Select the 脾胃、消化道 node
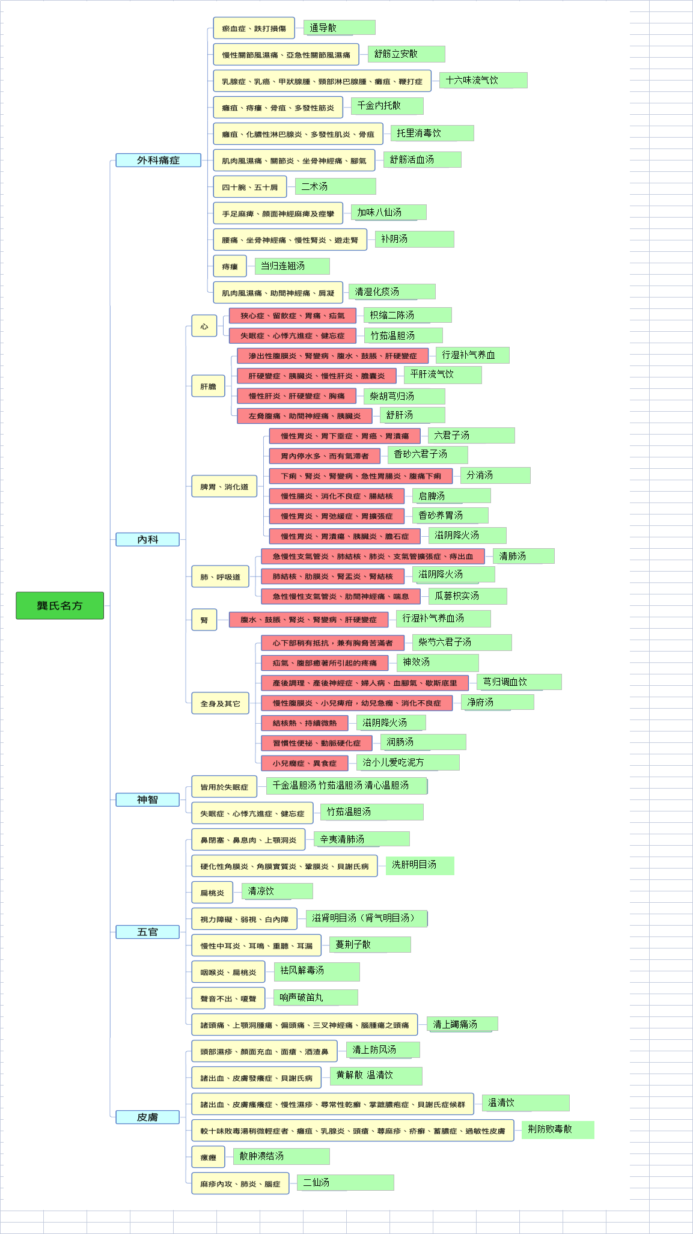 point(224,486)
